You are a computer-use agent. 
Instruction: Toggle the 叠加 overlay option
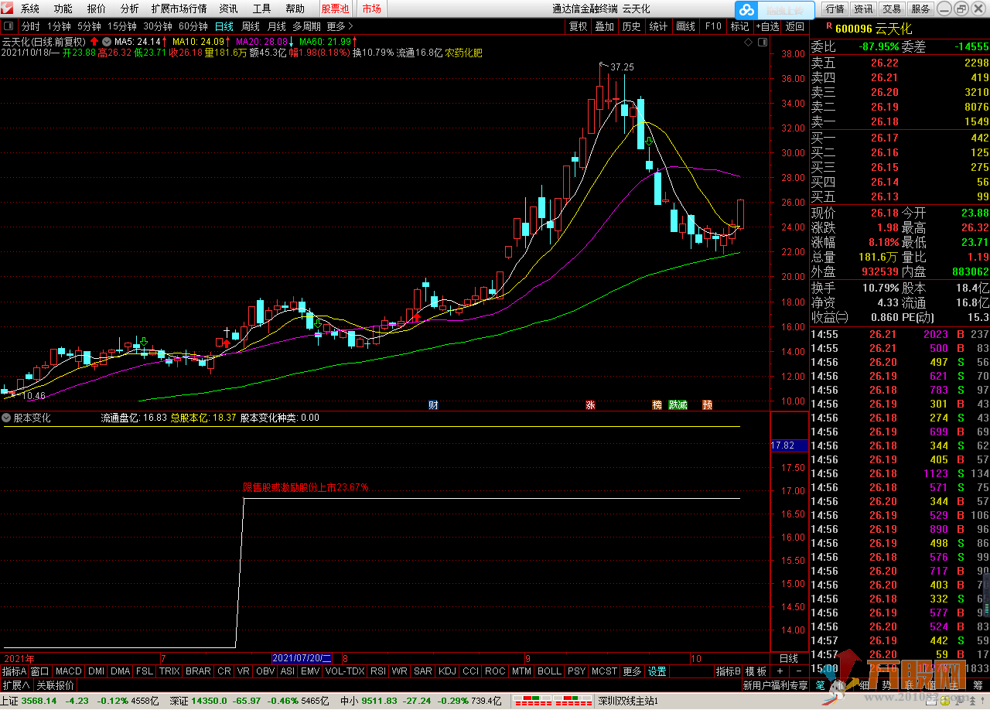(604, 26)
